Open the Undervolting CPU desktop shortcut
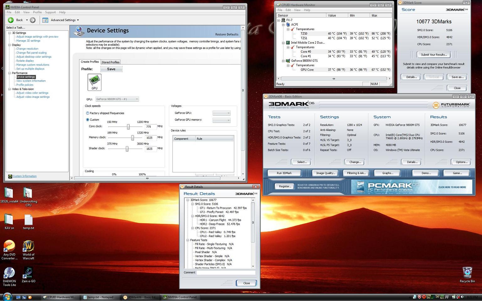Image resolution: width=482 pixels, height=301 pixels. pyautogui.click(x=28, y=197)
